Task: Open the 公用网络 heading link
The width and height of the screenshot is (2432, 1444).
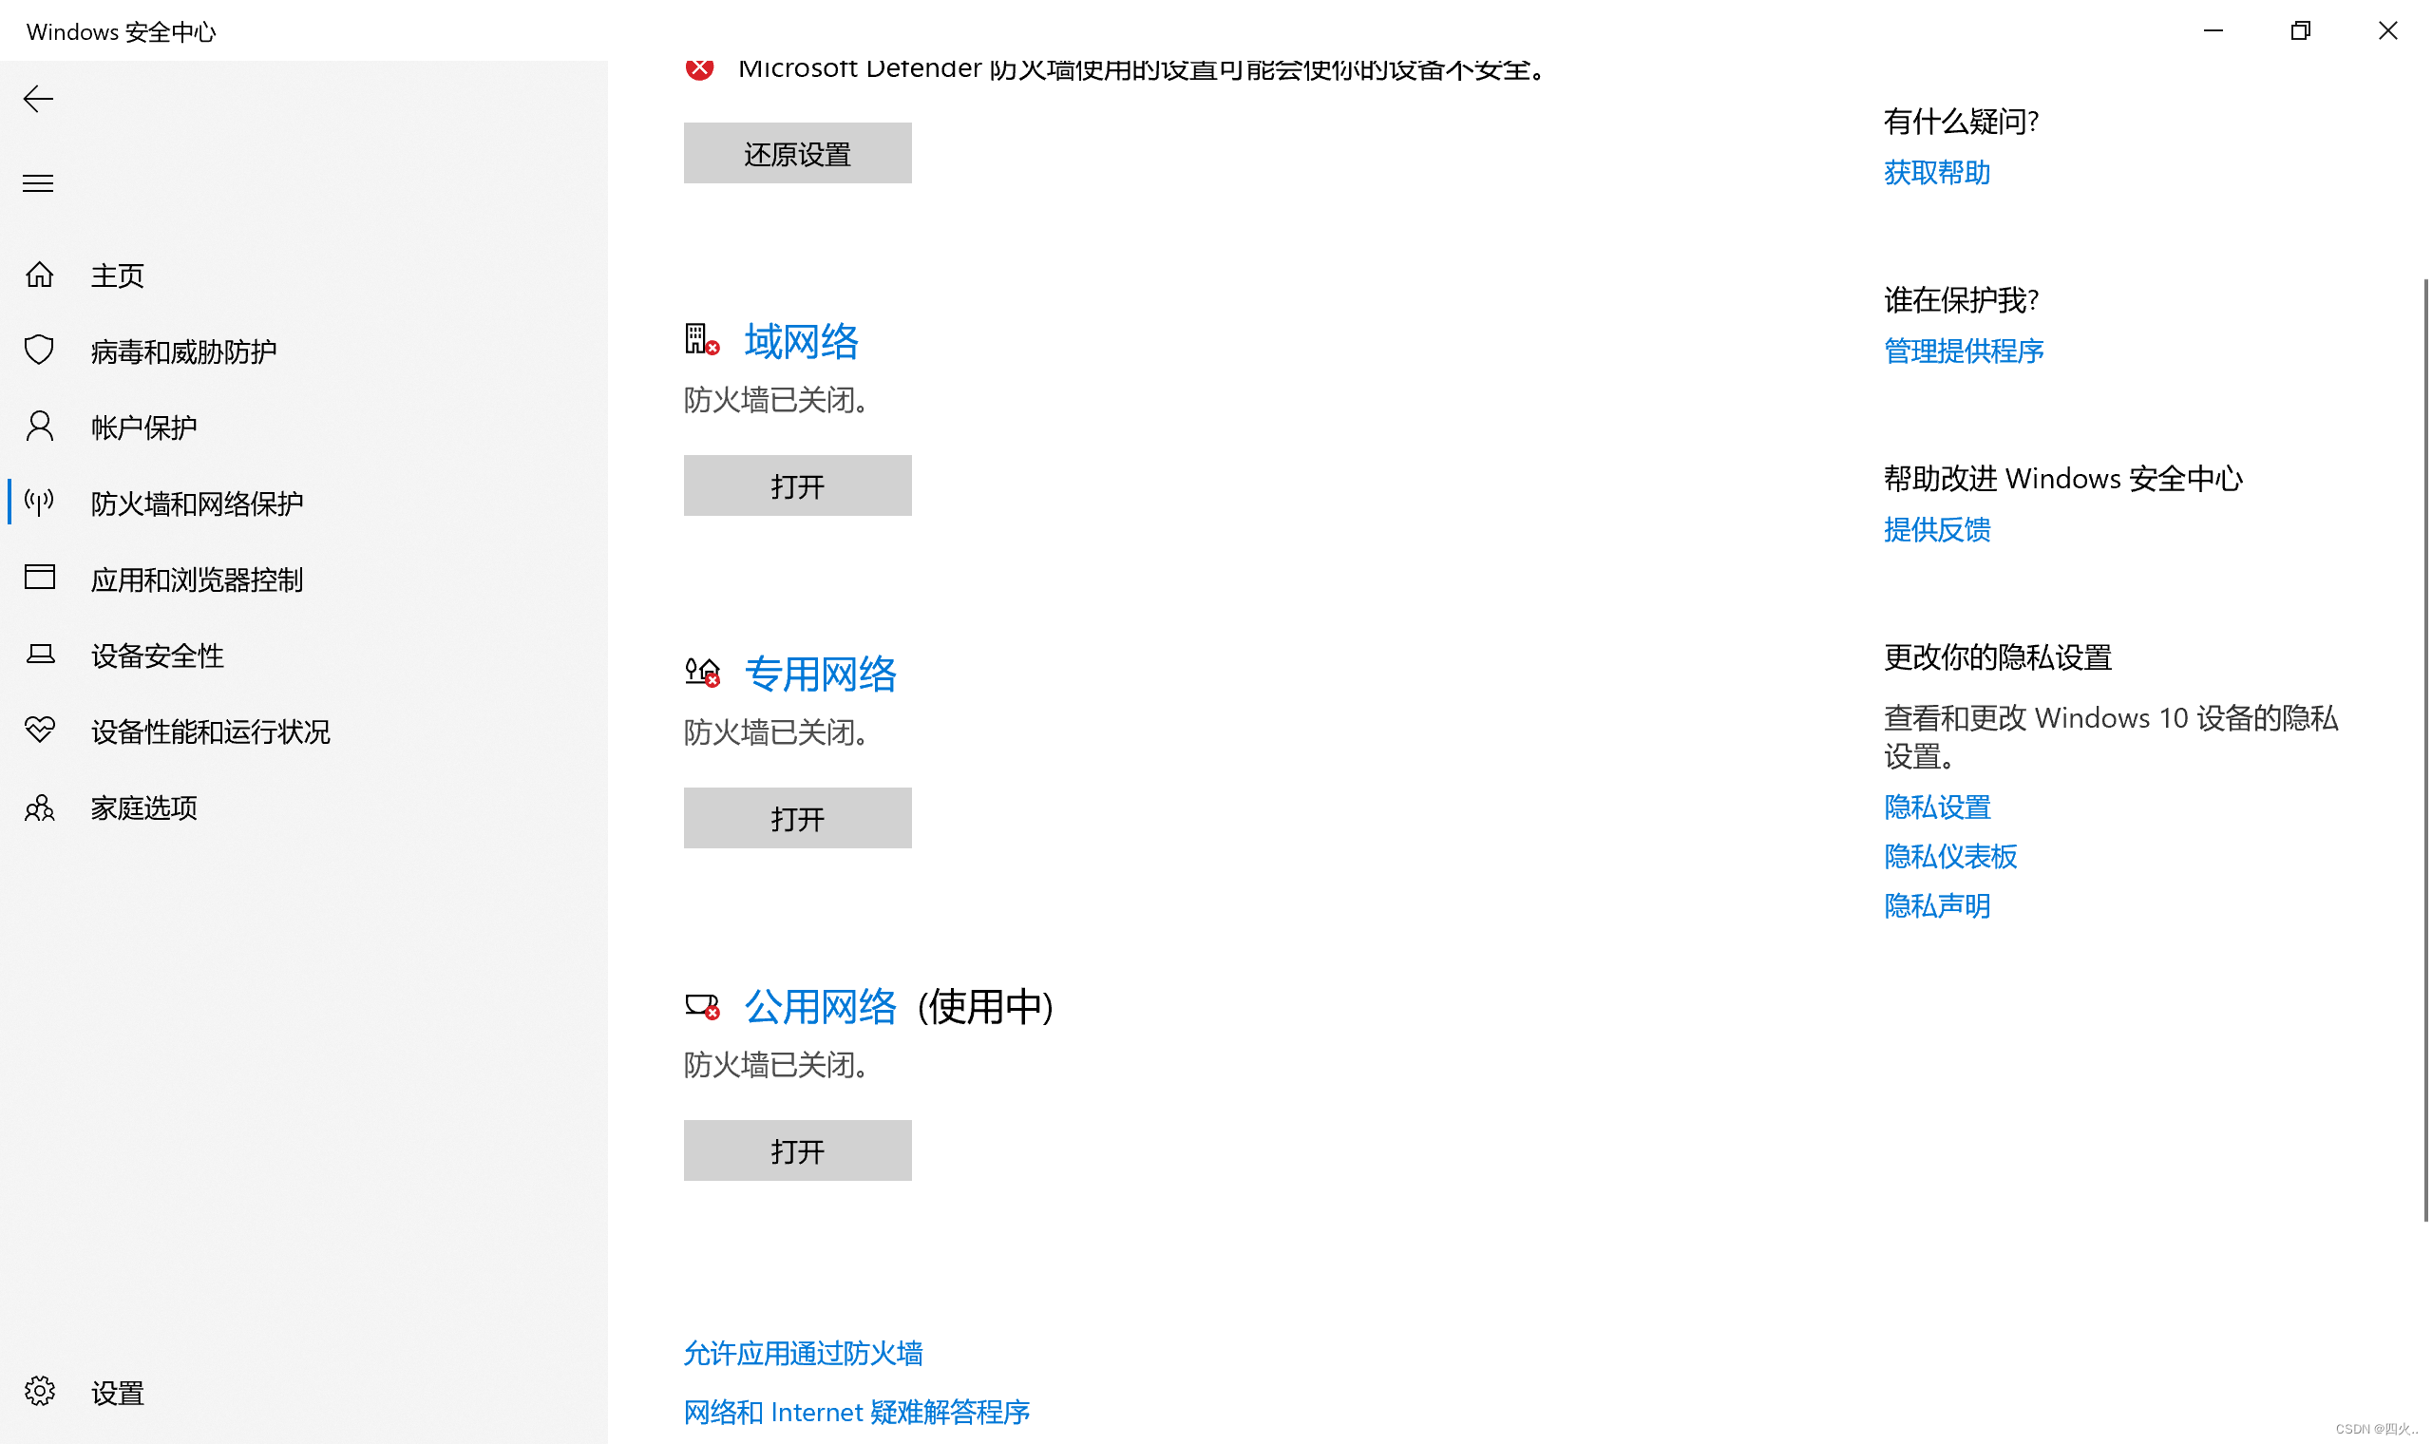Action: [820, 1007]
